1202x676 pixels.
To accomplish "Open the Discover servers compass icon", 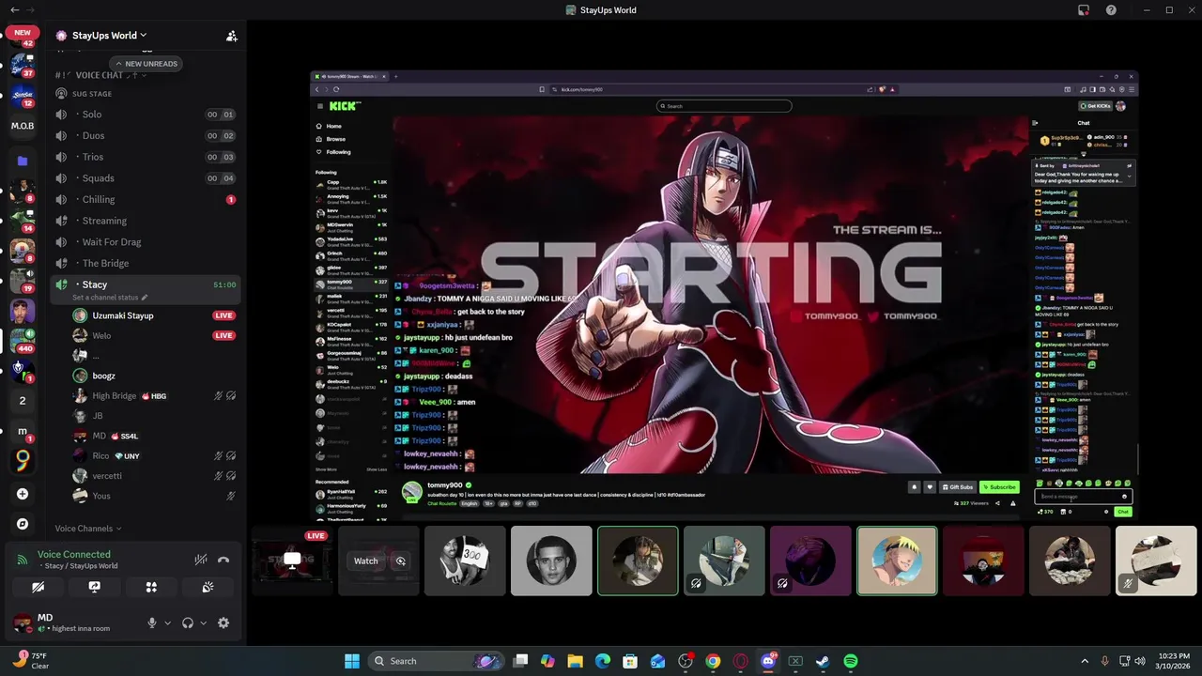I will (x=23, y=524).
